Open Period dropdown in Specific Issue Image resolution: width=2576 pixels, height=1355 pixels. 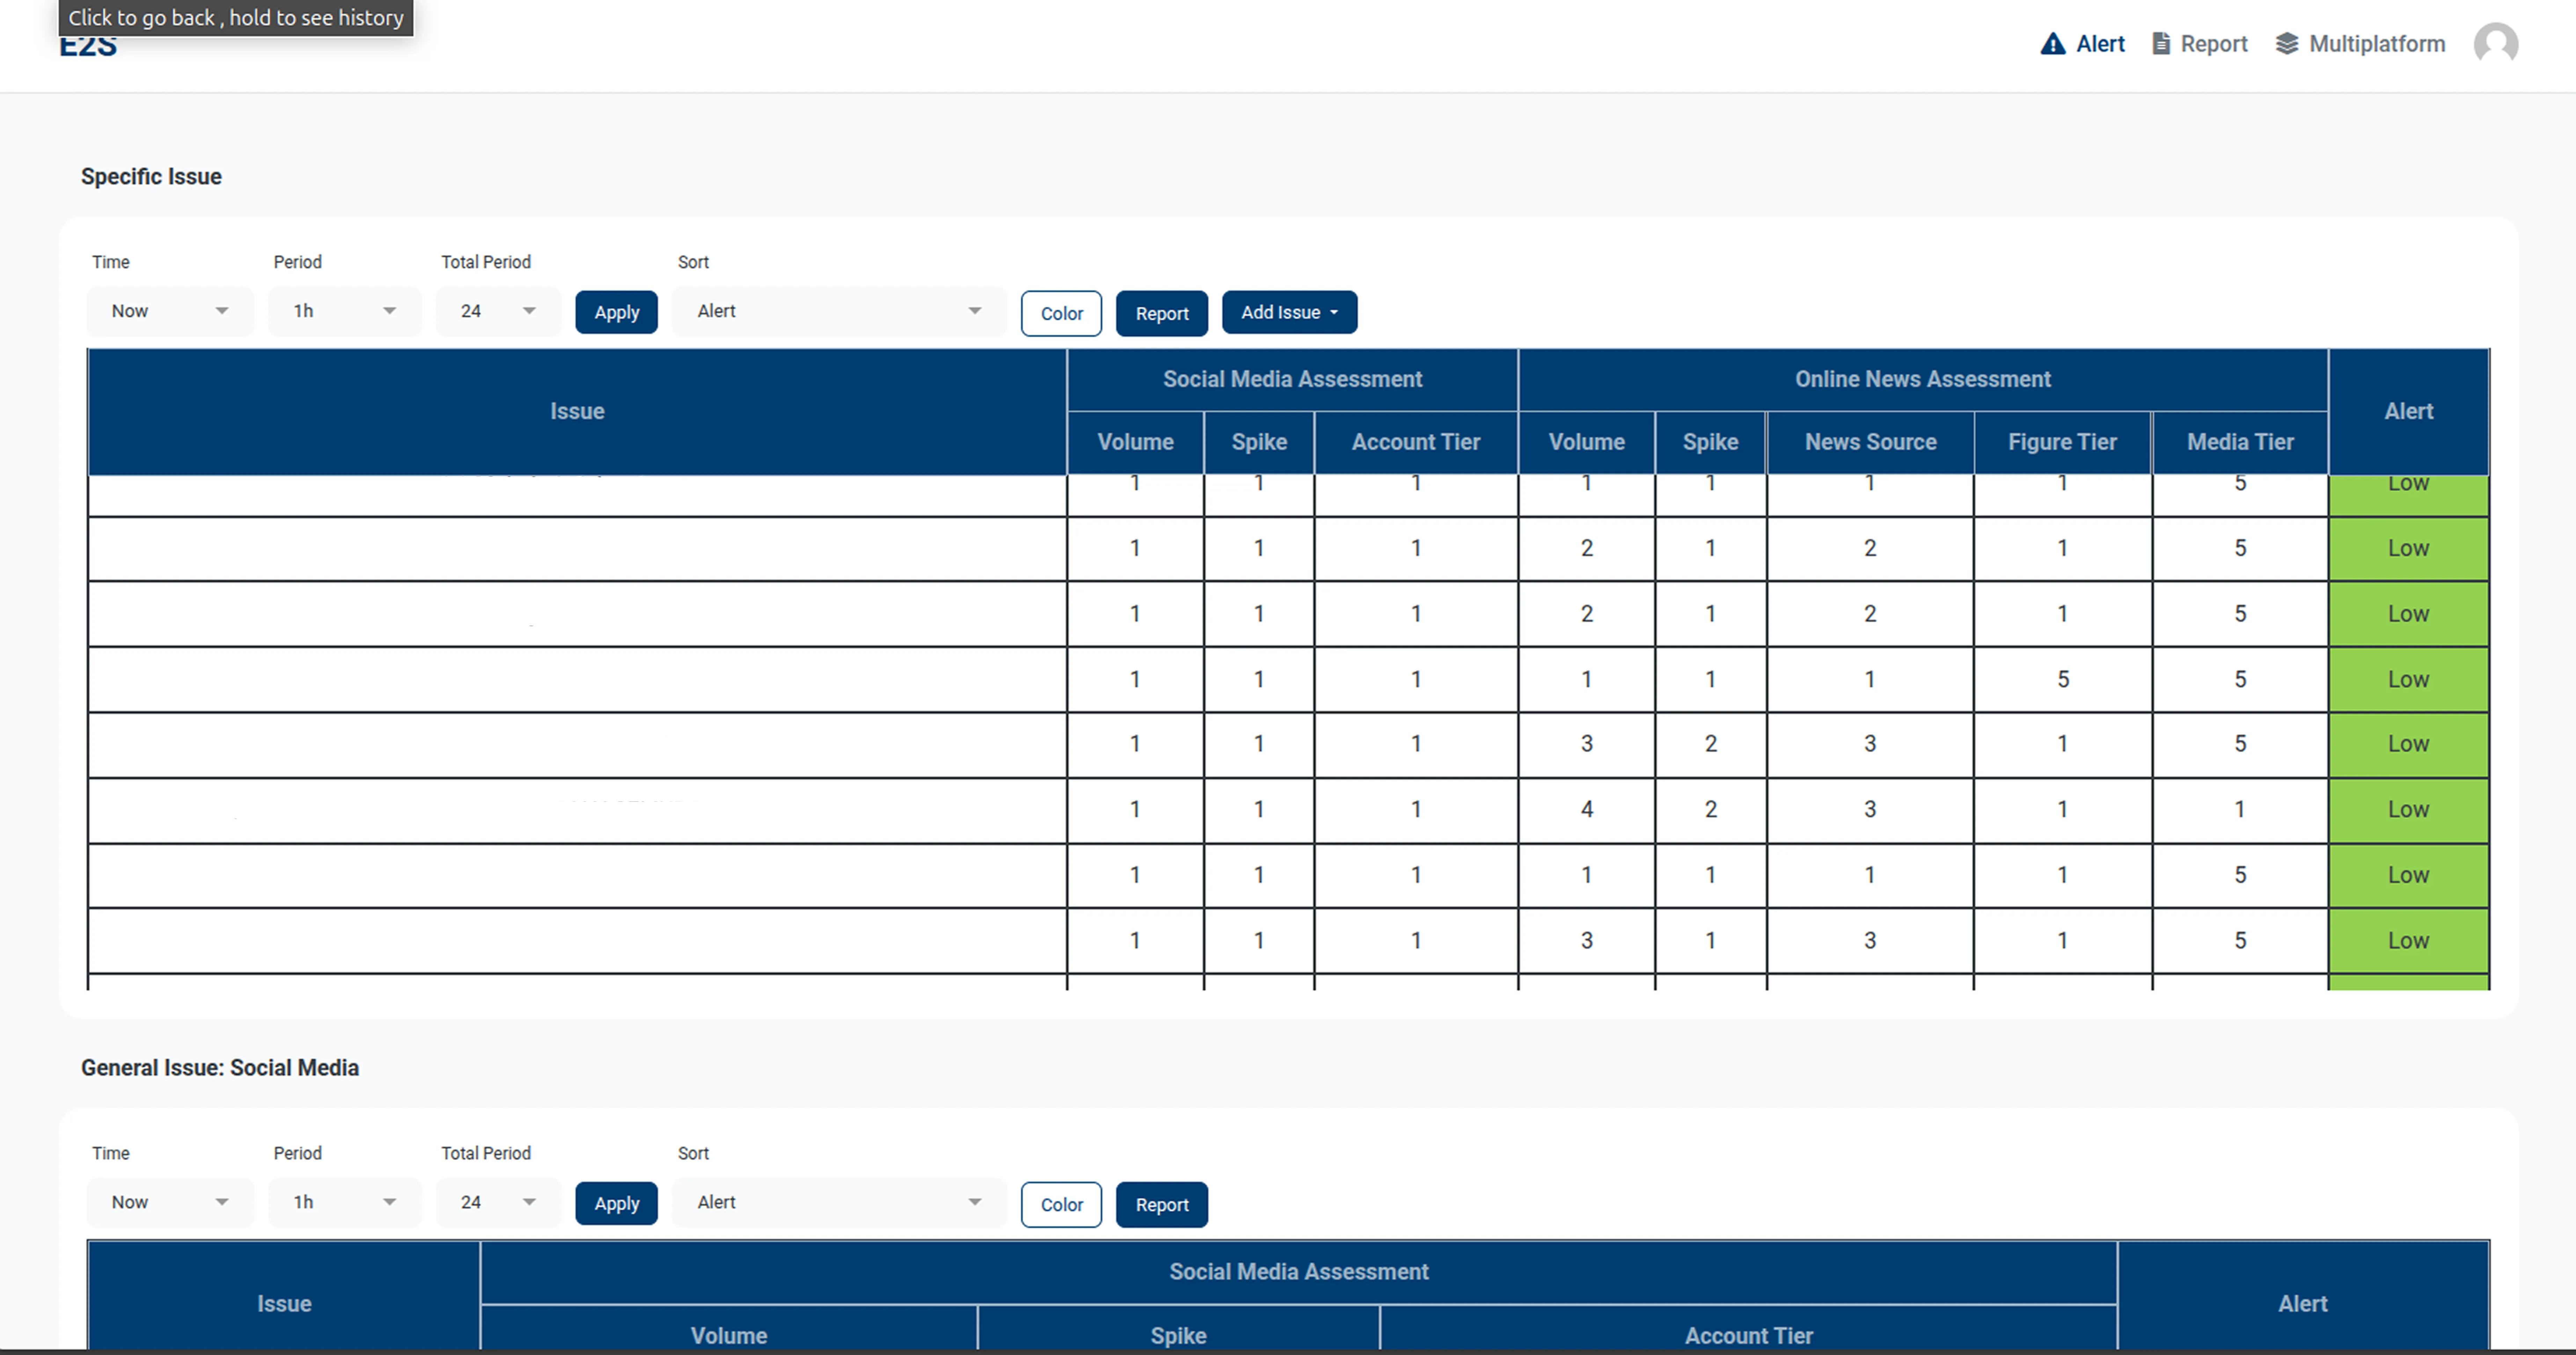(345, 311)
